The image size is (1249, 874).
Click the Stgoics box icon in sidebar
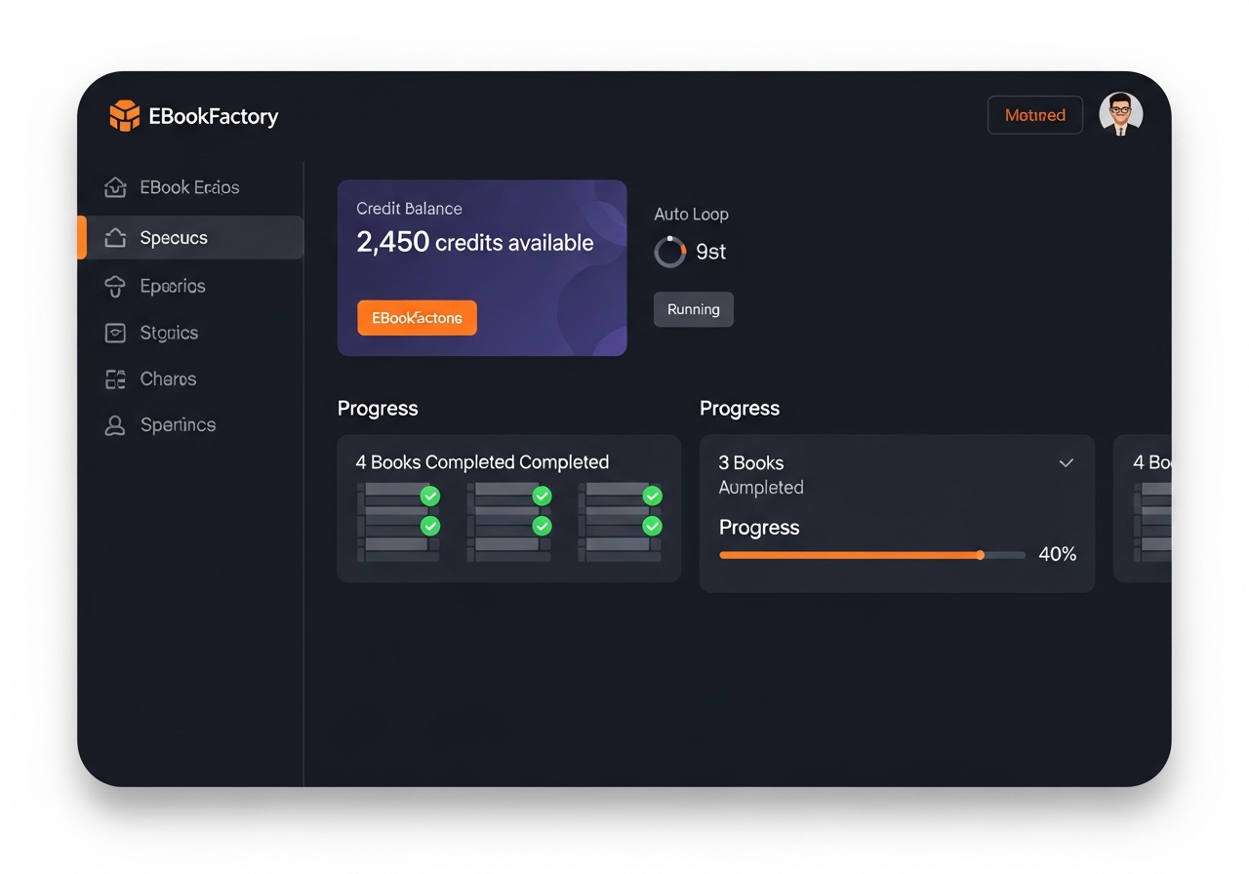(115, 333)
